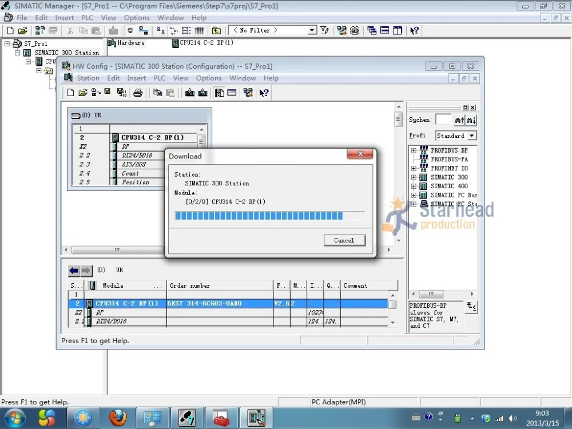Viewport: 572px width, 429px height.
Task: Click Order number column header
Action: click(x=220, y=285)
